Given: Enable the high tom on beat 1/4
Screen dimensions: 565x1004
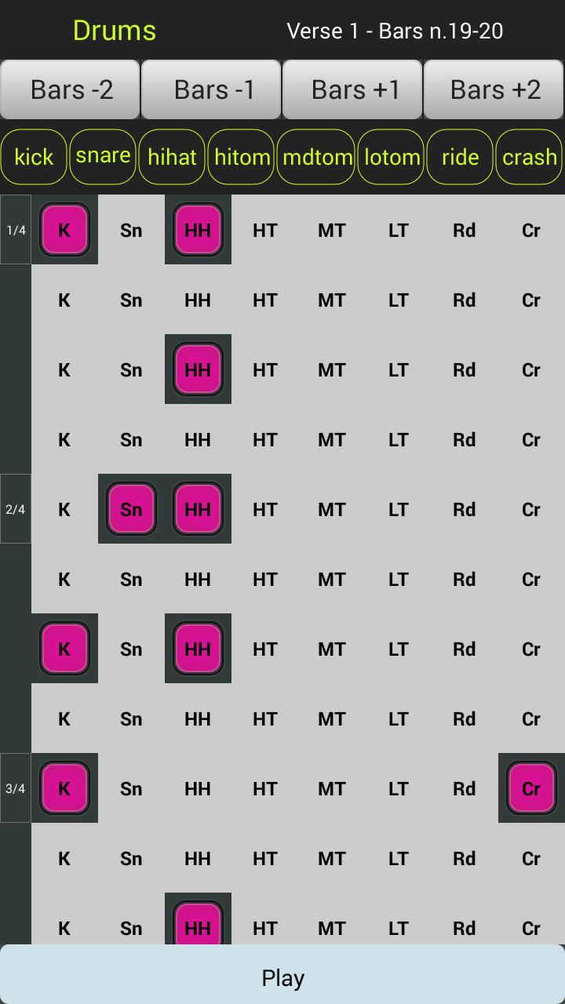Looking at the screenshot, I should point(264,230).
